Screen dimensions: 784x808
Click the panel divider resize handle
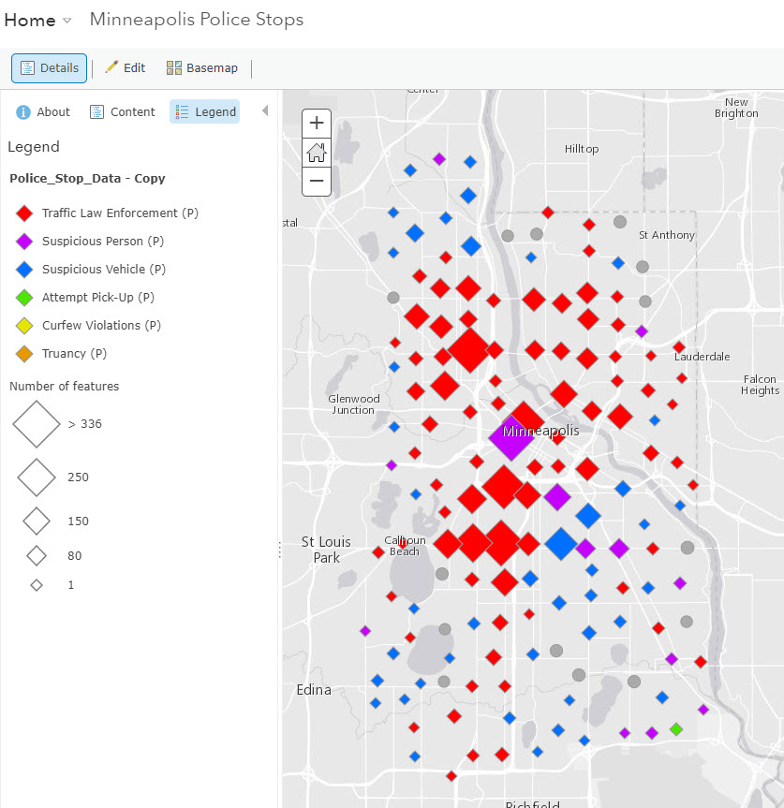(280, 550)
